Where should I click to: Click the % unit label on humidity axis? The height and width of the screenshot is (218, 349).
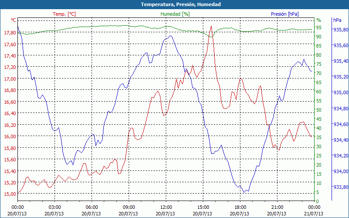click(319, 20)
